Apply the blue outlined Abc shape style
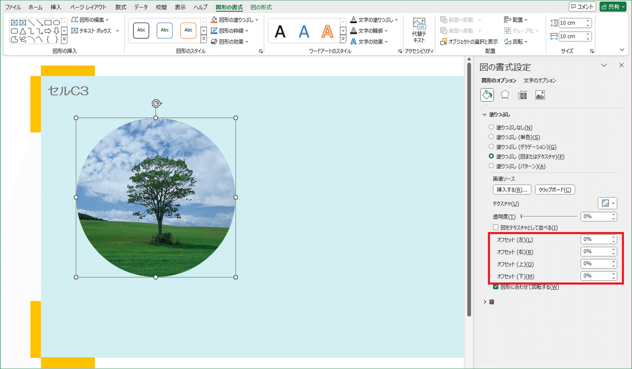Viewport: 632px width, 369px height. tap(165, 30)
